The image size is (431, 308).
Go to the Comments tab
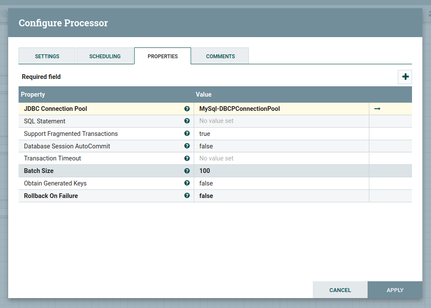[x=220, y=56]
